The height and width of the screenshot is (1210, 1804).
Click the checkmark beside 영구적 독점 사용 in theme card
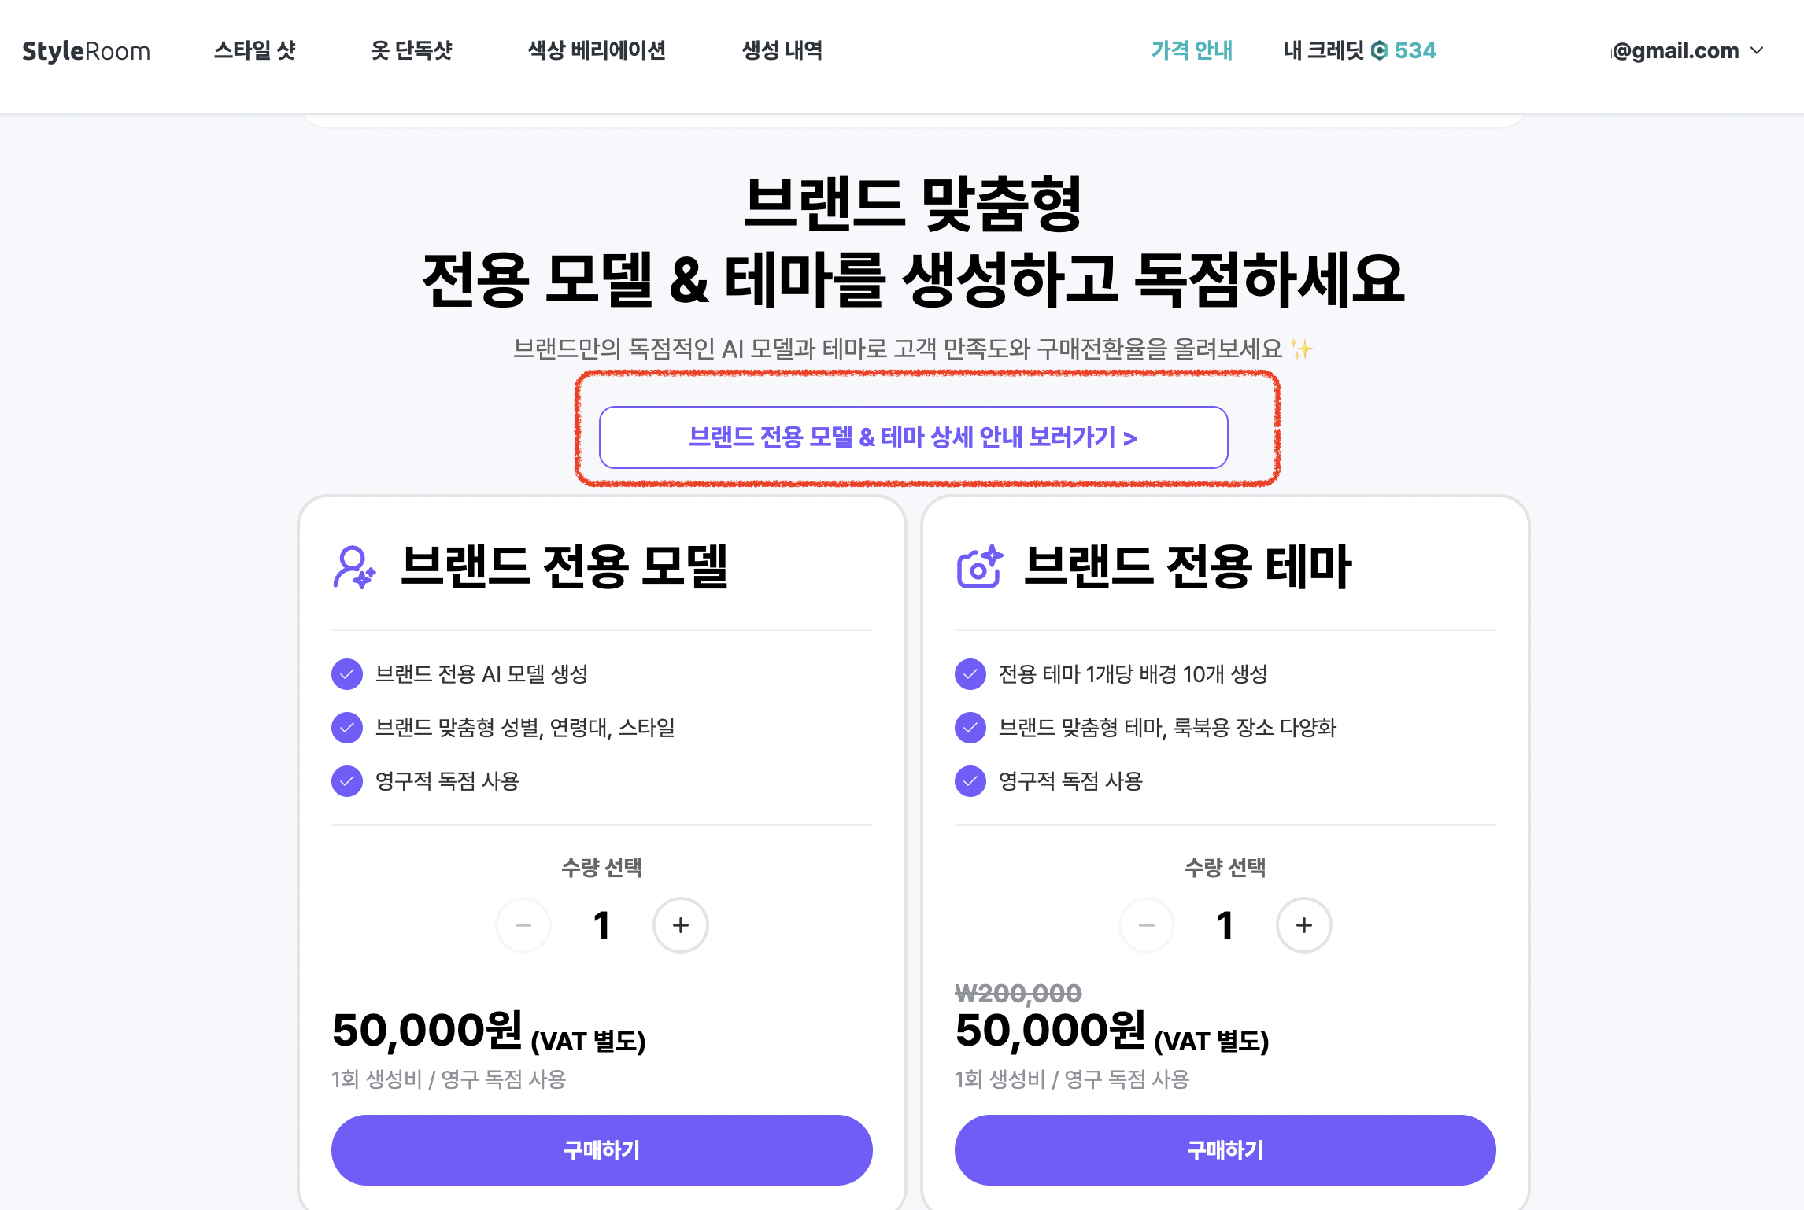[970, 781]
